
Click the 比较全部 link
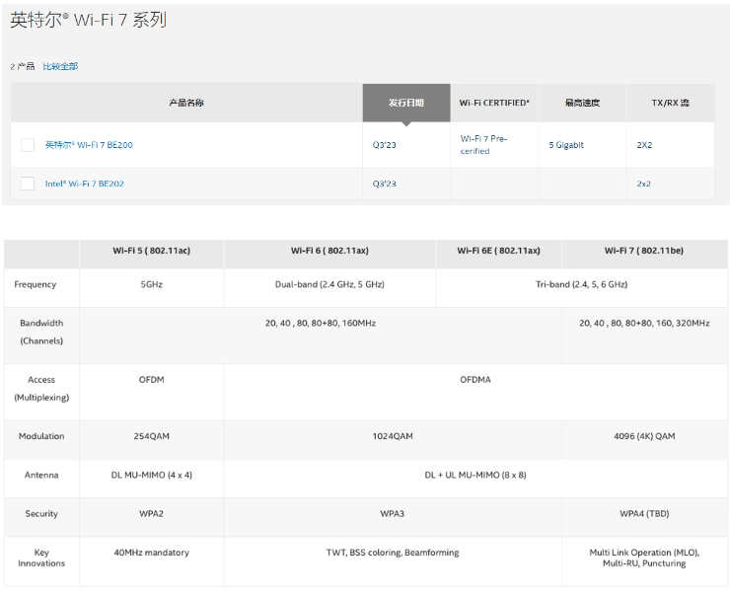pos(60,66)
